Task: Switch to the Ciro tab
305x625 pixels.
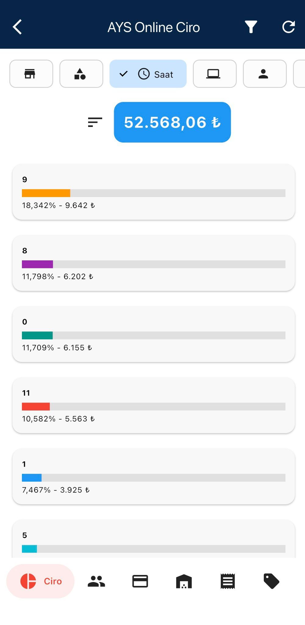Action: (x=41, y=581)
